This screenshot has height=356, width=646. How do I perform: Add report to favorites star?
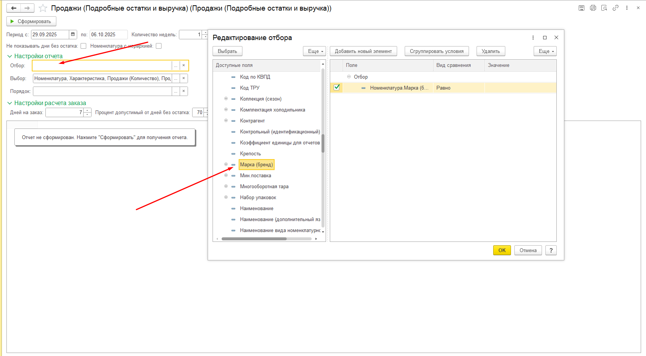tap(43, 8)
